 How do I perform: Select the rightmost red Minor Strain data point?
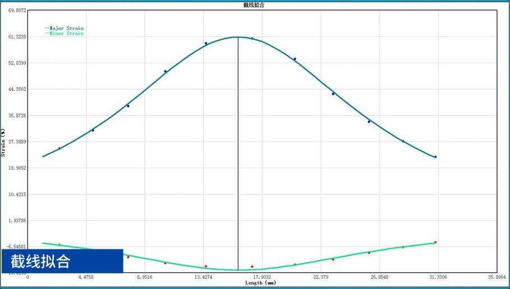pos(435,243)
